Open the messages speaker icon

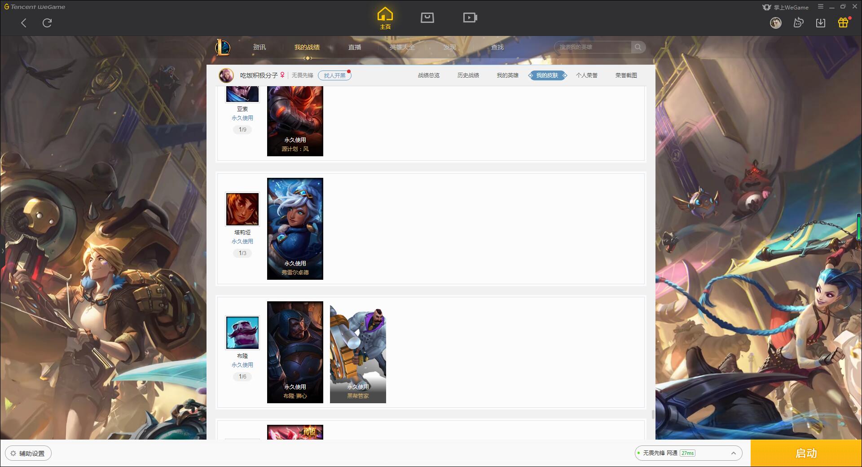coord(798,23)
